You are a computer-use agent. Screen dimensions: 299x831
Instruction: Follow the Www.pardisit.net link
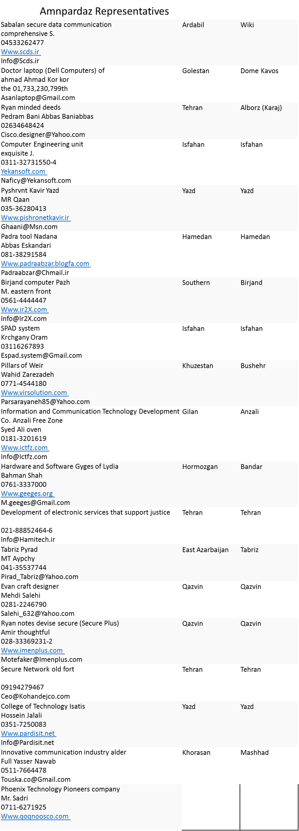pyautogui.click(x=28, y=733)
